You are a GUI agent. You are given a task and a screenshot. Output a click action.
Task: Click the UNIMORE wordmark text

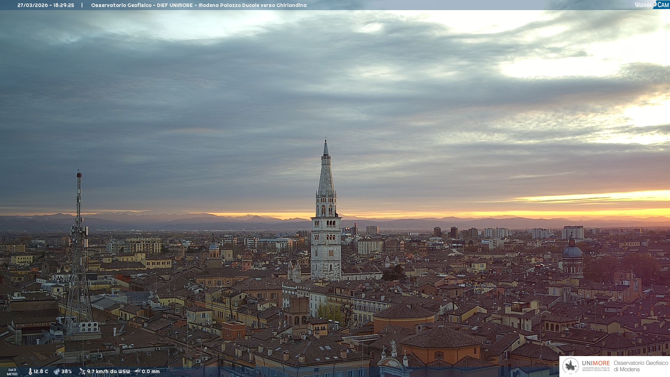(596, 363)
